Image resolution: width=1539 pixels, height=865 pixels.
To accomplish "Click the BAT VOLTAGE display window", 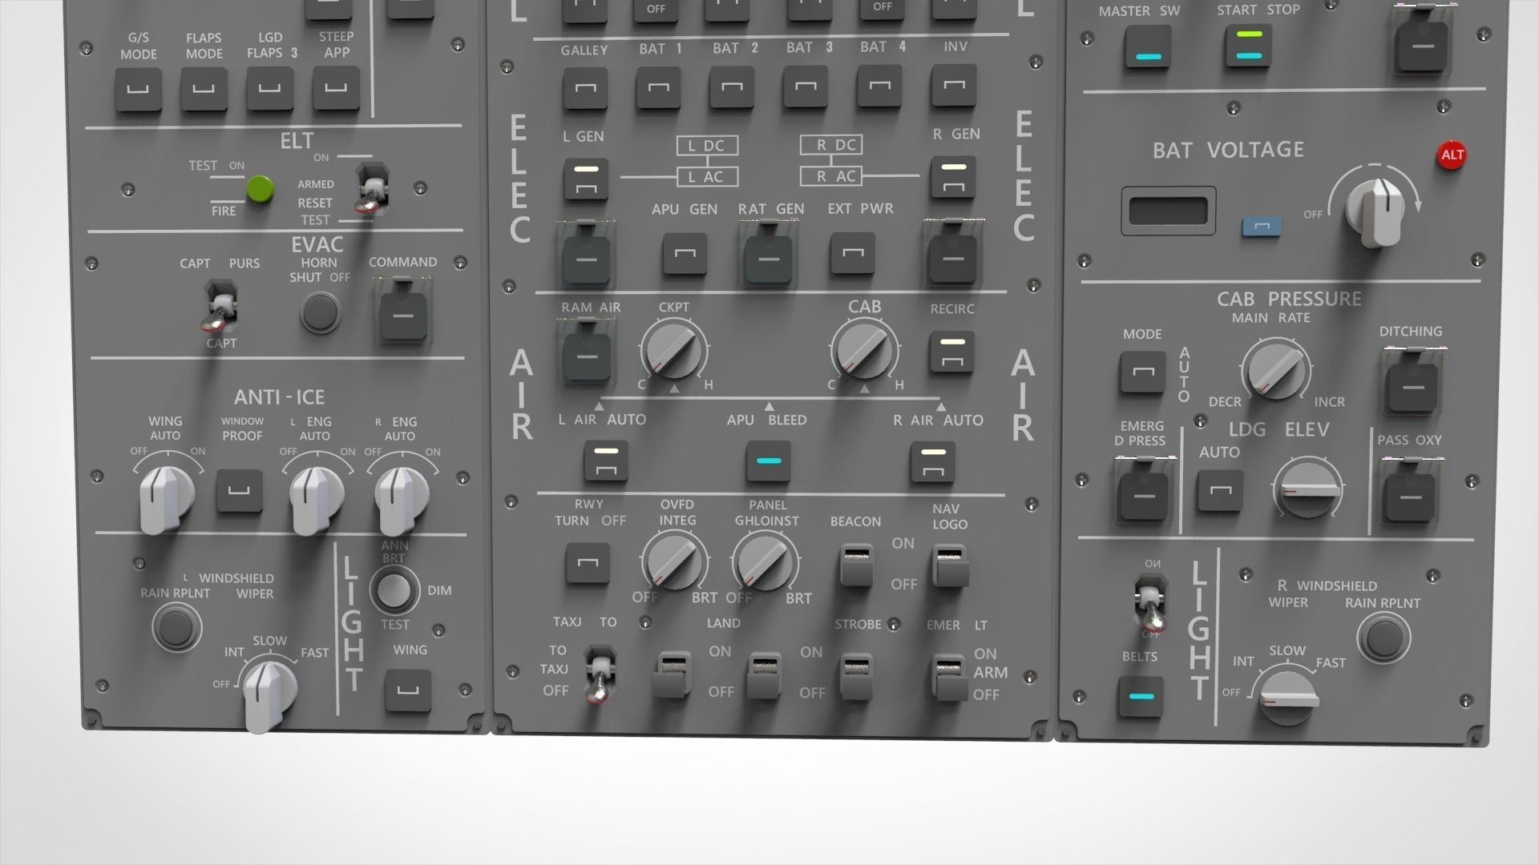I will click(x=1168, y=211).
